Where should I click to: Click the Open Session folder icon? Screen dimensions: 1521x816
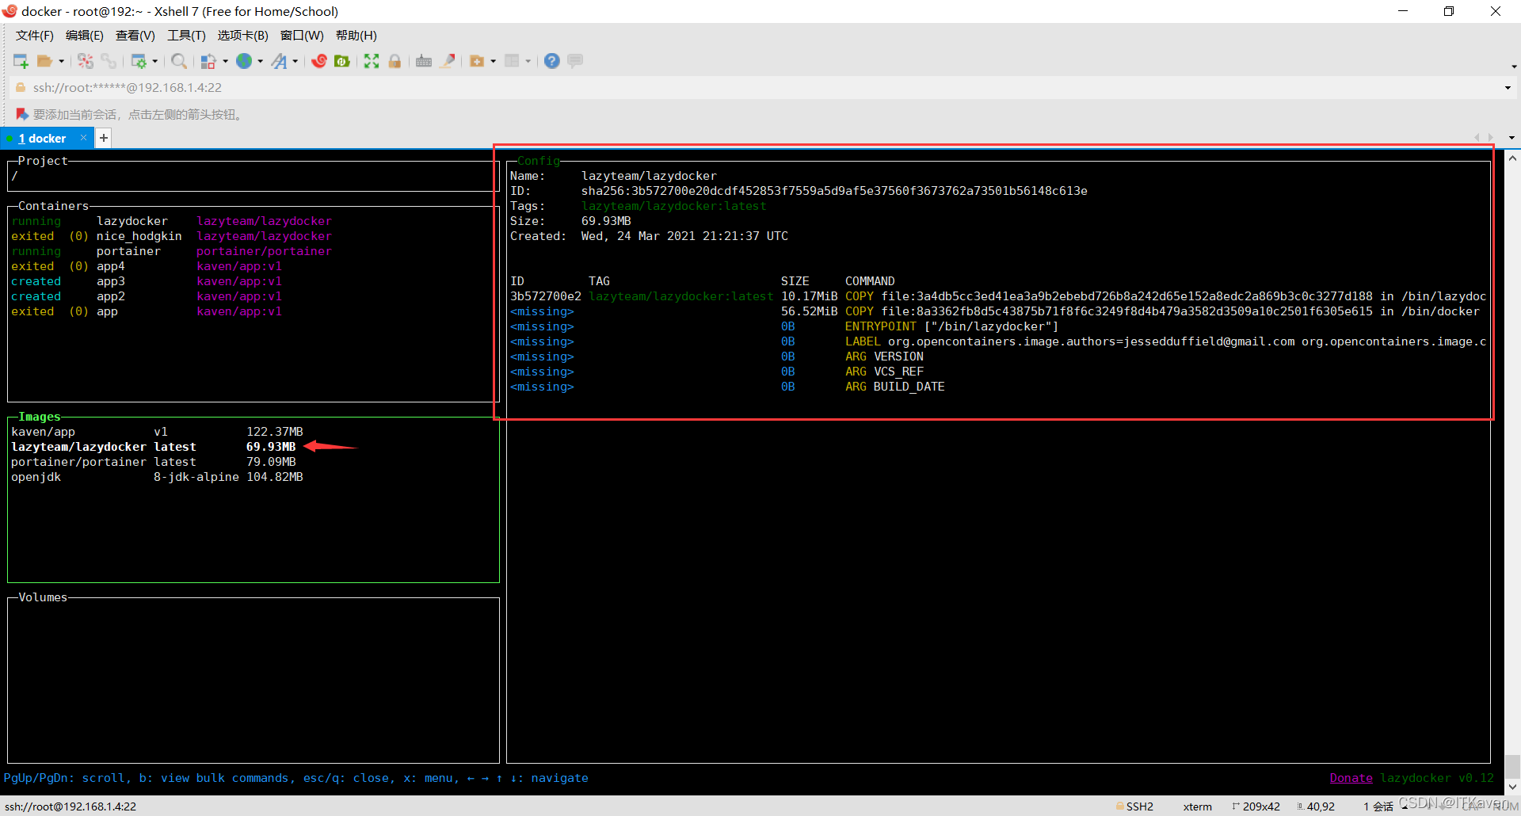[44, 61]
